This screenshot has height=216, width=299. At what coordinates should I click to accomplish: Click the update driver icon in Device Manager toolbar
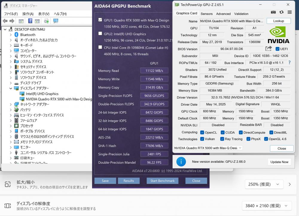[x=46, y=21]
